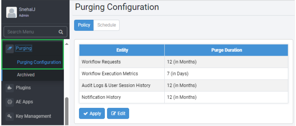Click the Entity column header

tap(122, 50)
